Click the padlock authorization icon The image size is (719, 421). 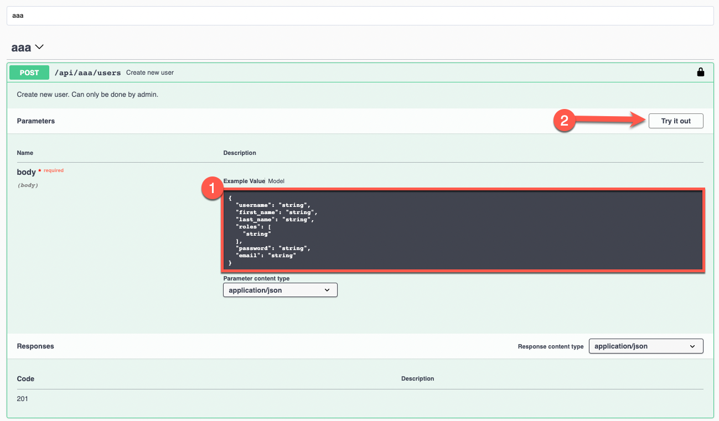700,72
